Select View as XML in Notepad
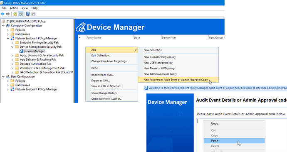Screen dimensions: 287x152 coord(111,86)
